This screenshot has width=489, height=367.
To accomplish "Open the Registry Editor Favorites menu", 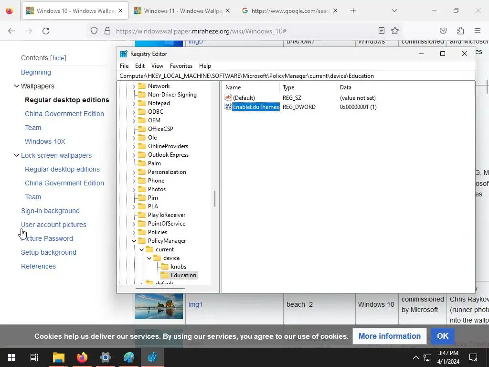I will point(181,66).
